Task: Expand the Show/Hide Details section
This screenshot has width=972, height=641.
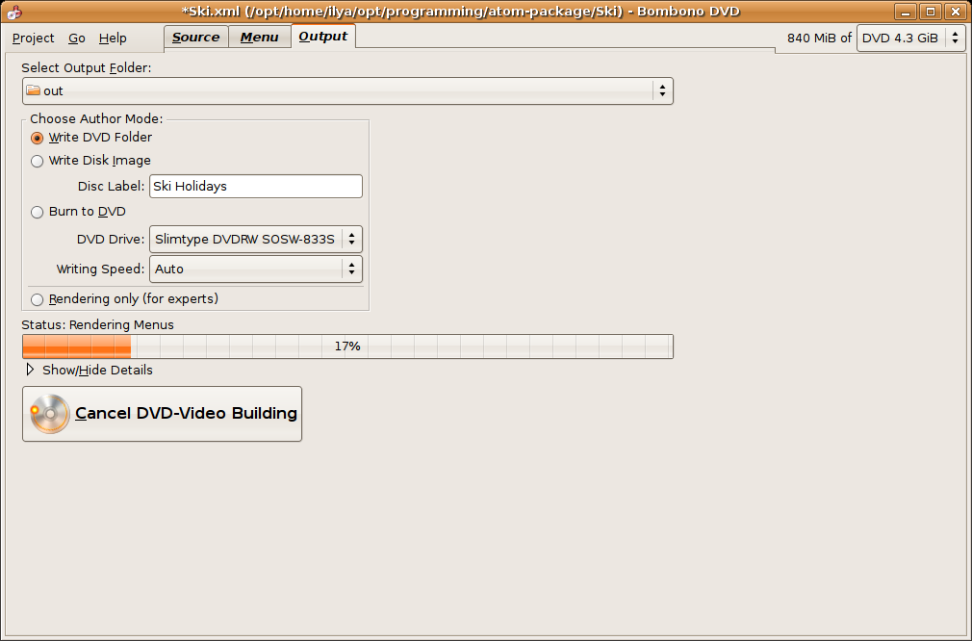Action: click(x=30, y=370)
